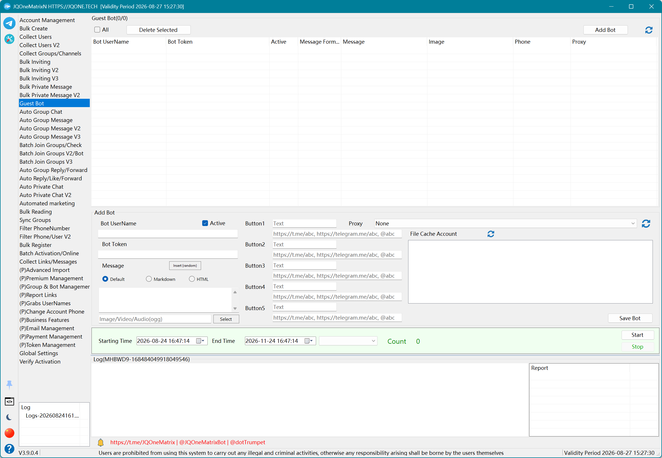Click the Delete Selected button

pos(158,30)
